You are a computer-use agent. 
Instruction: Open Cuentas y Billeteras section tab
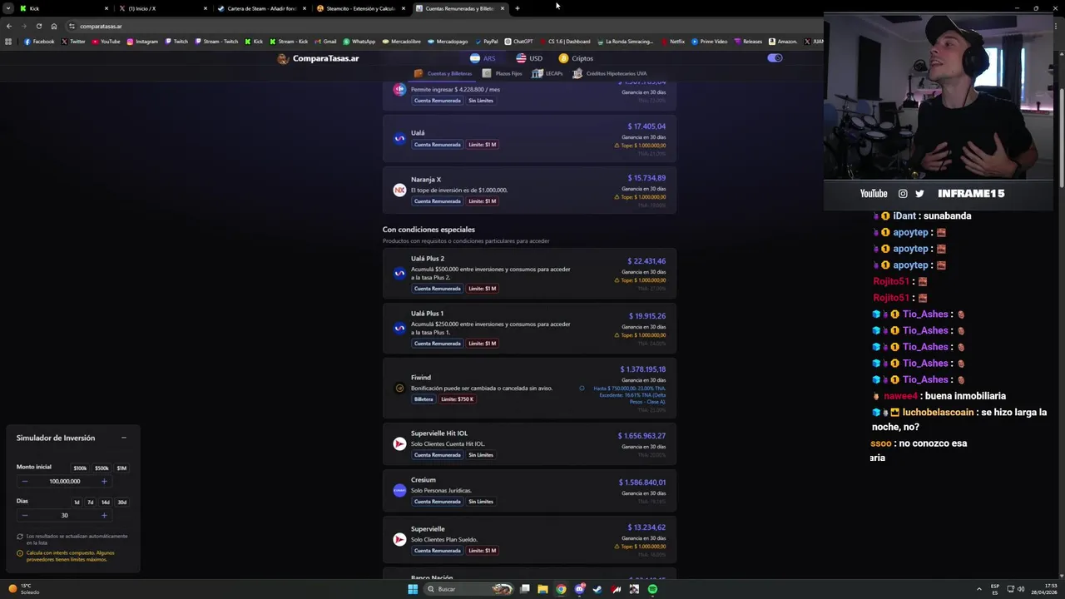(443, 73)
